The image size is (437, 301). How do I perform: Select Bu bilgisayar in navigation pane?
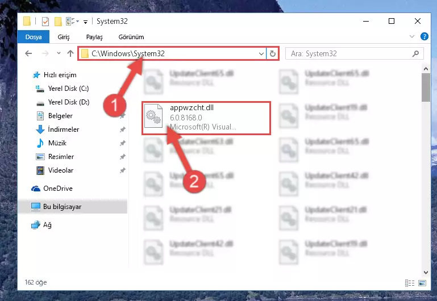point(62,207)
